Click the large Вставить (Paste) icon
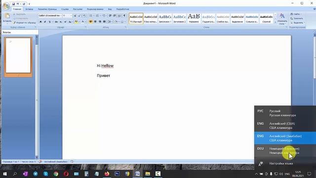The width and height of the screenshot is (316, 178). point(7,16)
